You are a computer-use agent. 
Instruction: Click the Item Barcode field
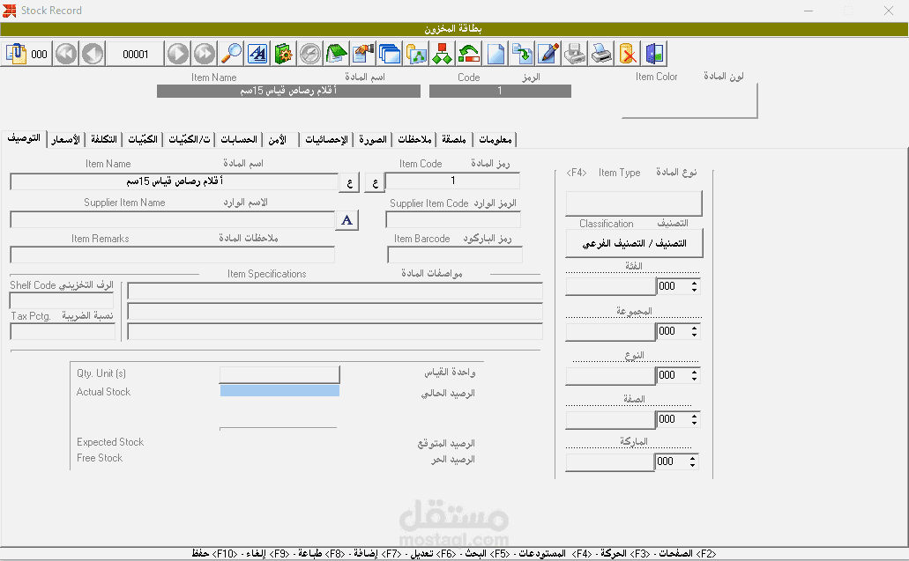(x=455, y=255)
